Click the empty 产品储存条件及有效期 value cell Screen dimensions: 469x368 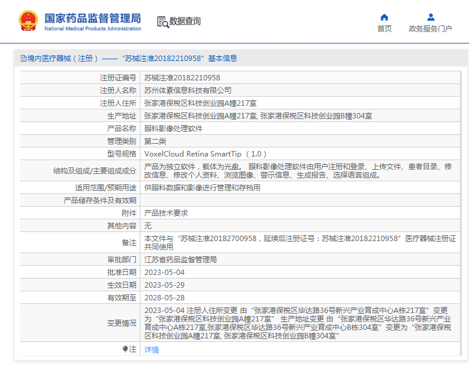pyautogui.click(x=300, y=200)
